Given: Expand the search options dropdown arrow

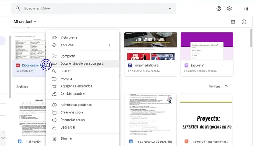Looking at the screenshot, I should [x=169, y=8].
